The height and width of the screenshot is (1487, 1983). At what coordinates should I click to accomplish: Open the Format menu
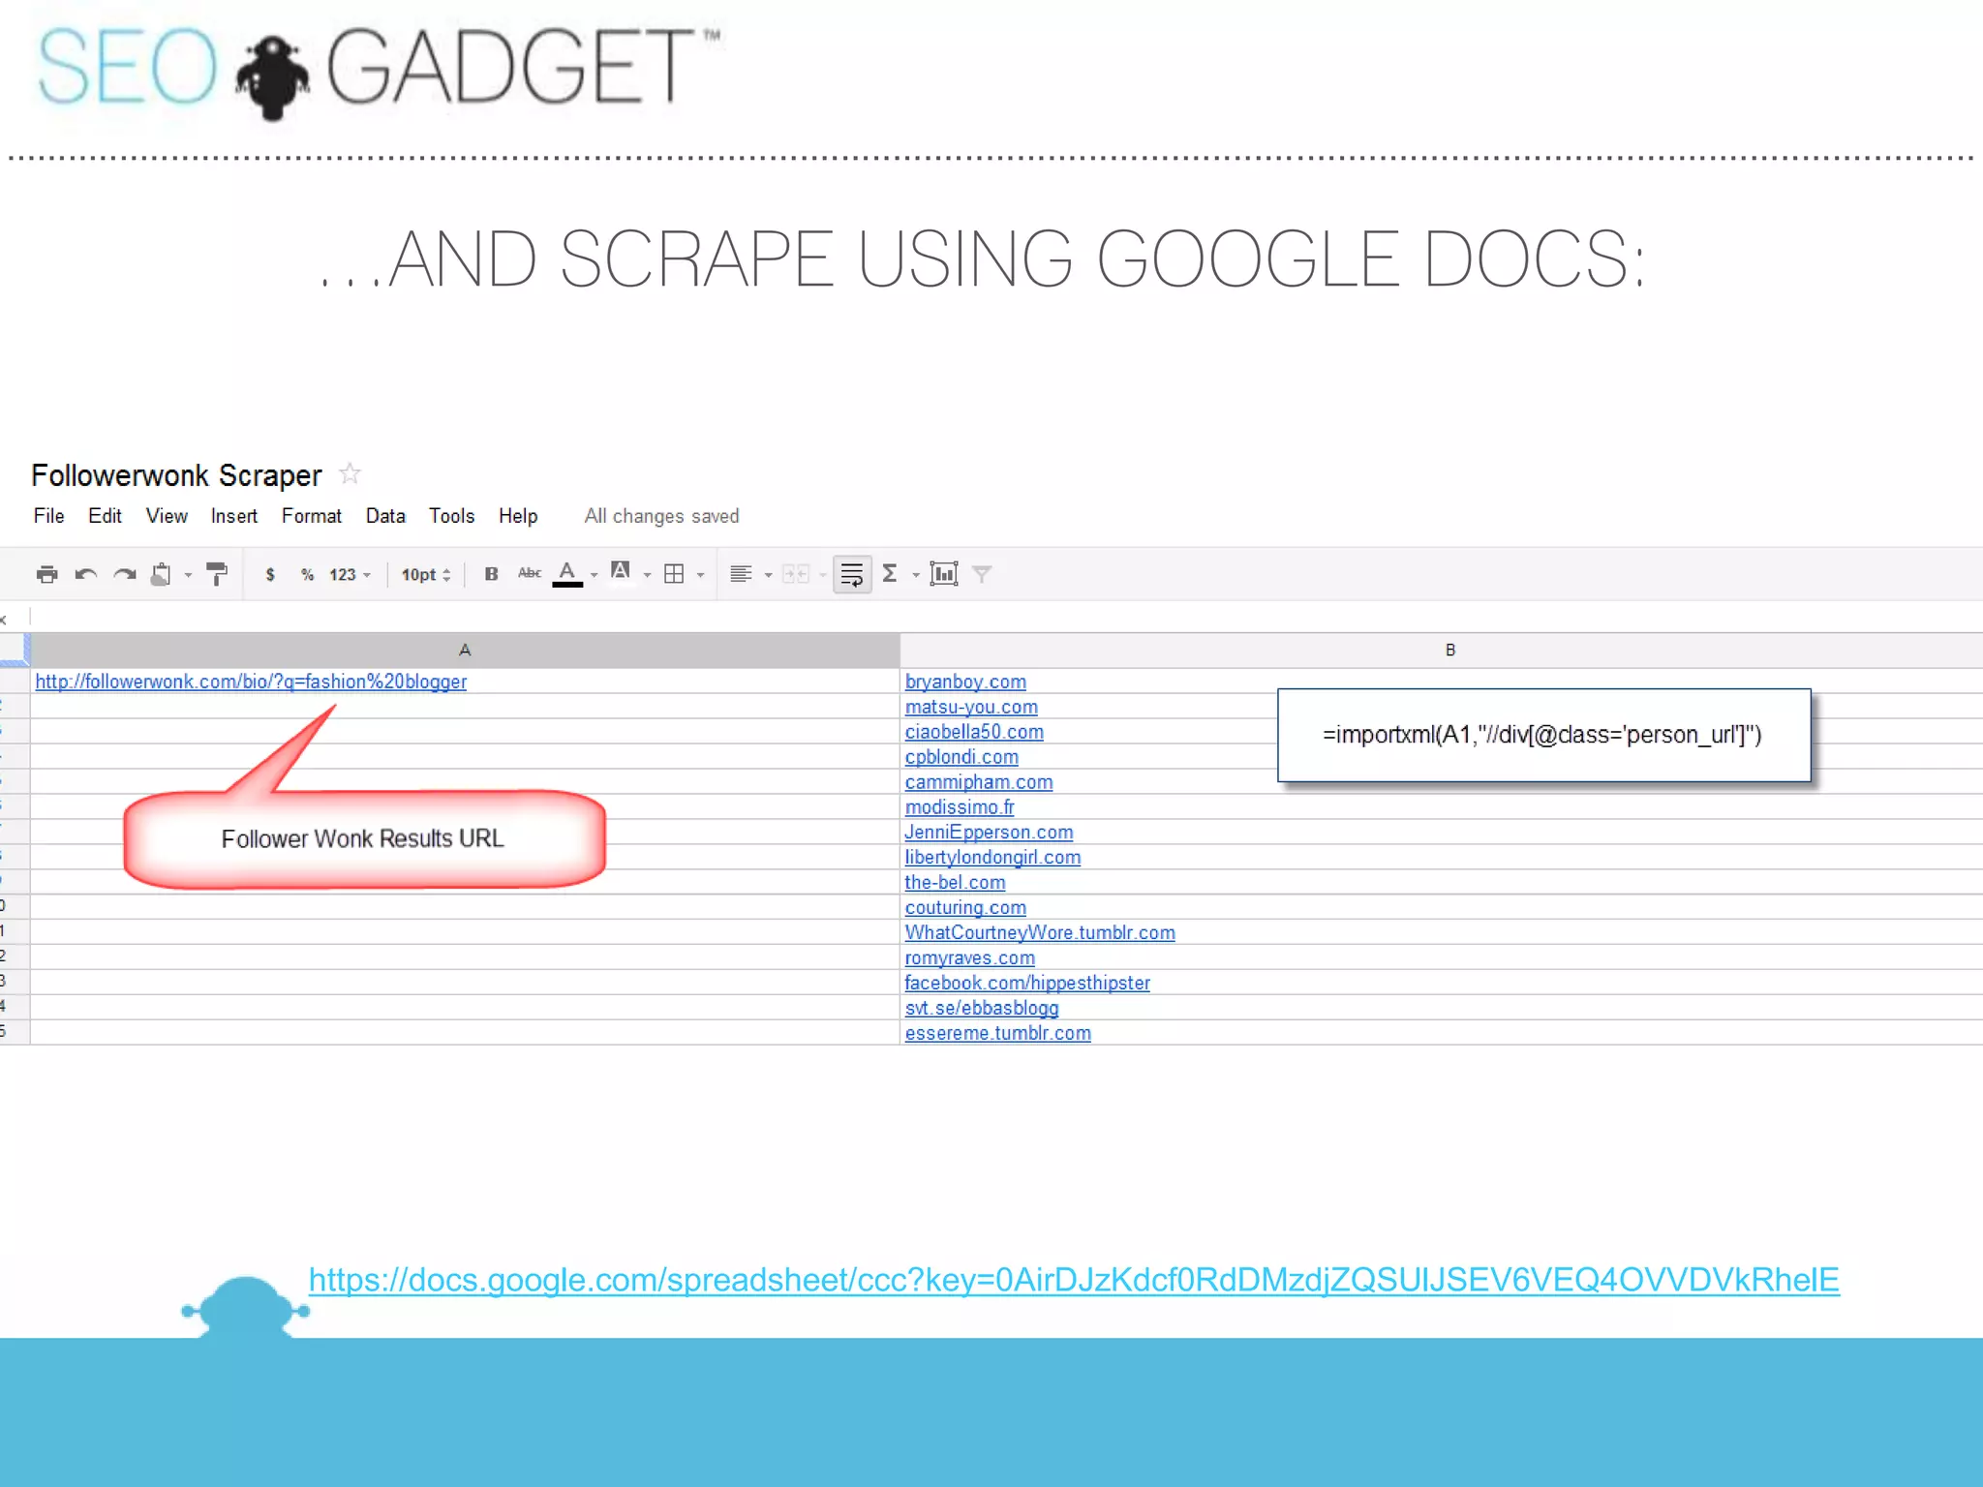pos(312,516)
